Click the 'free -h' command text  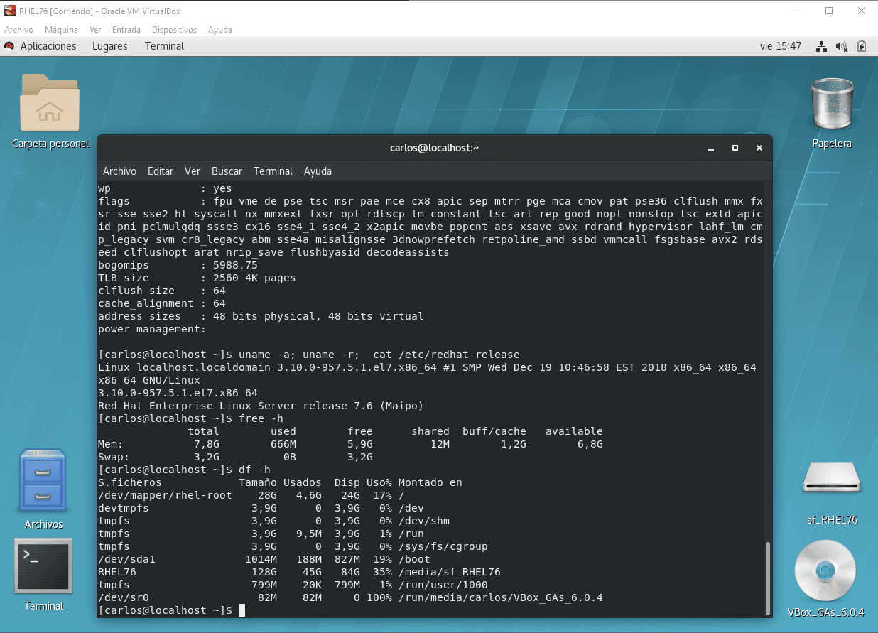click(x=261, y=418)
